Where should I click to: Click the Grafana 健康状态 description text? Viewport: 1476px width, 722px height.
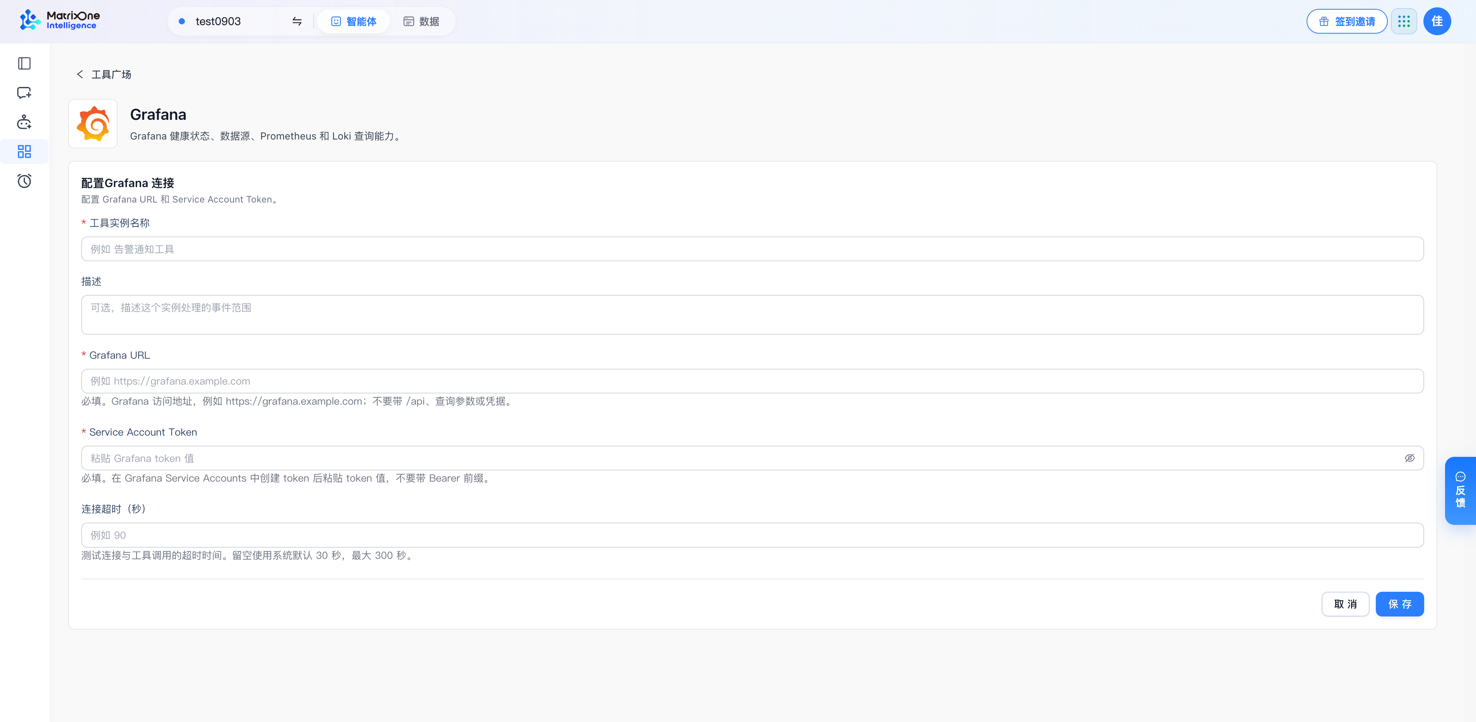click(x=266, y=136)
